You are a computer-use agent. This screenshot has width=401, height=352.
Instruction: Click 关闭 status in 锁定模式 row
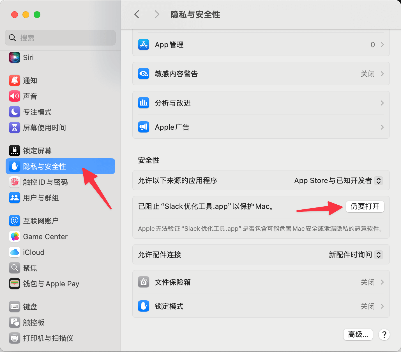368,306
